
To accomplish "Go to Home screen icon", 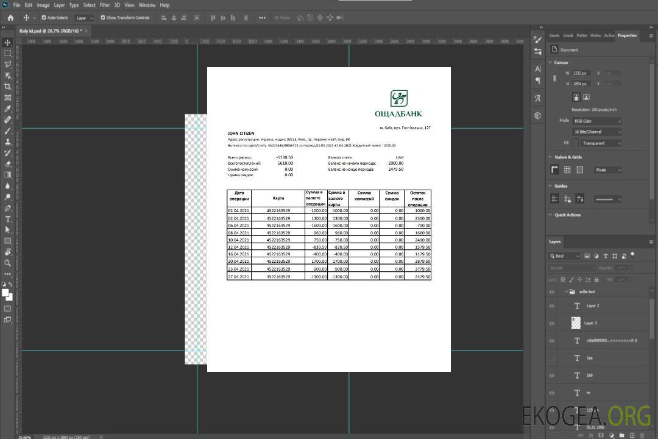I will point(10,18).
